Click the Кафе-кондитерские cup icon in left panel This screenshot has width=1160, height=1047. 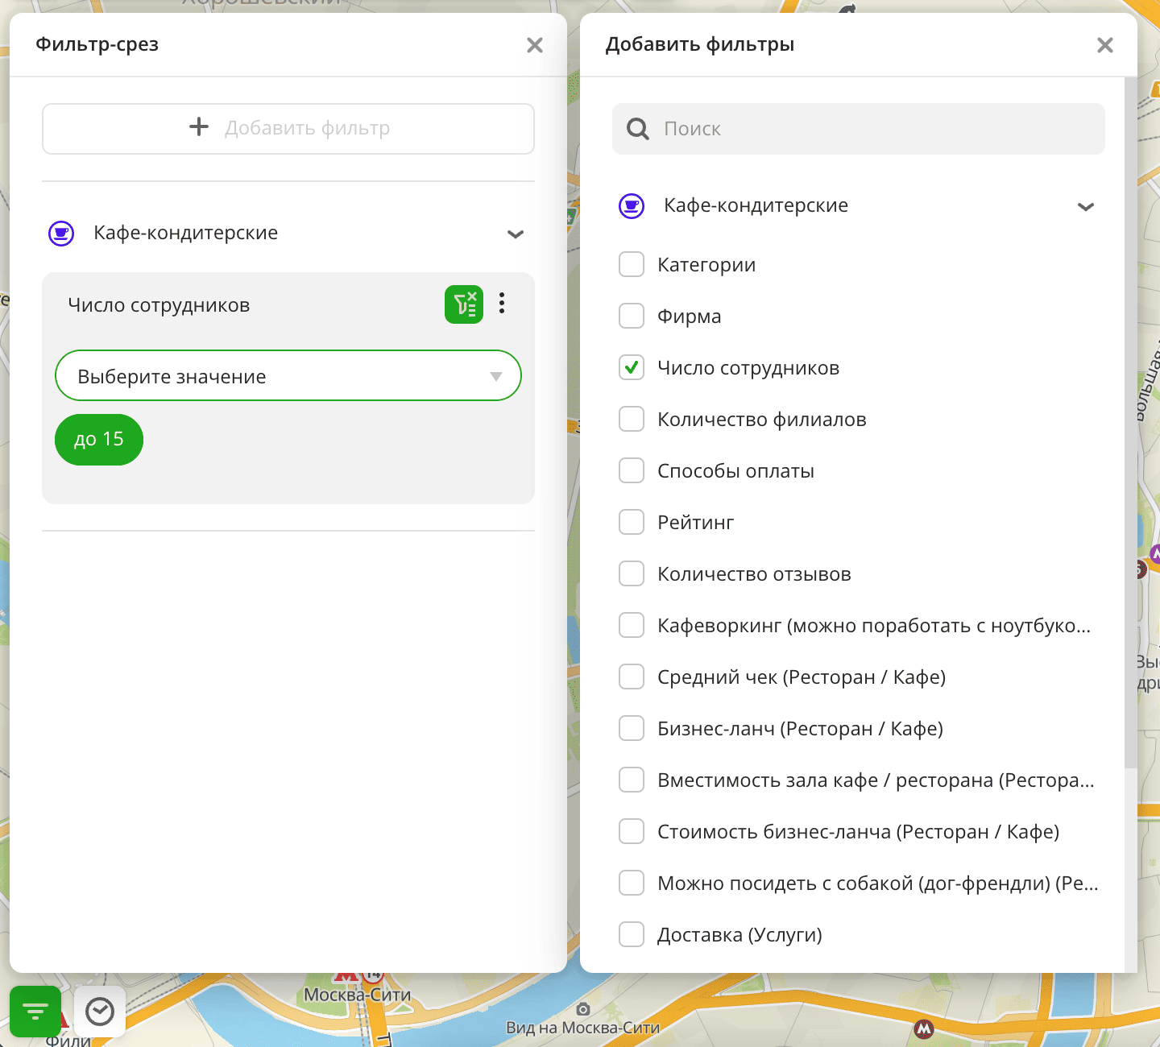[61, 234]
